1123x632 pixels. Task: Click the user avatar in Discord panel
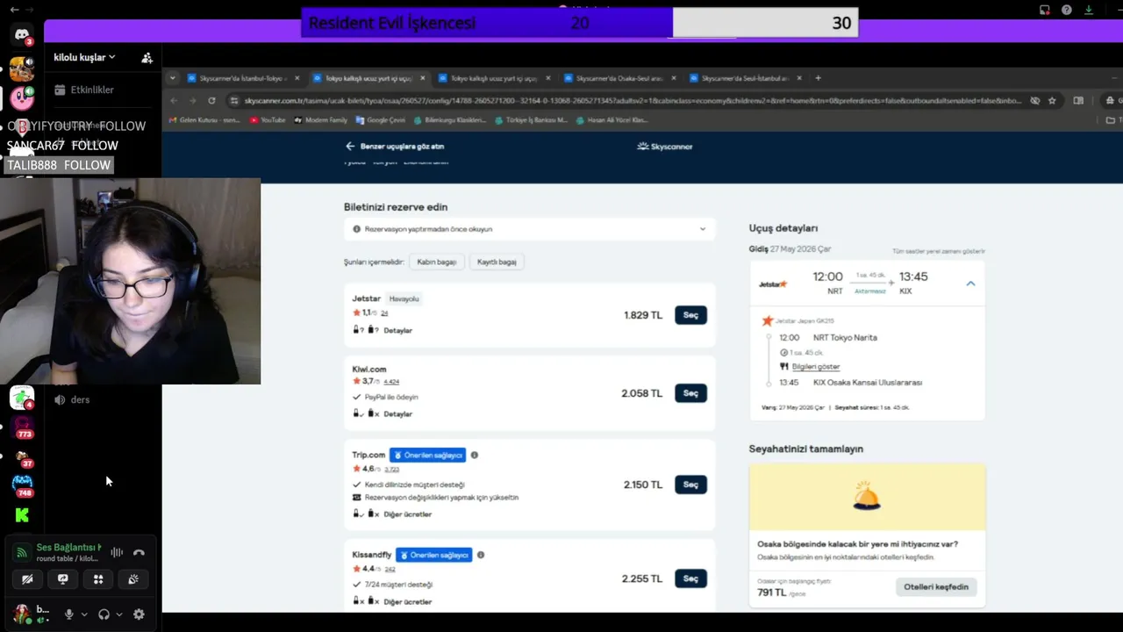[22, 614]
